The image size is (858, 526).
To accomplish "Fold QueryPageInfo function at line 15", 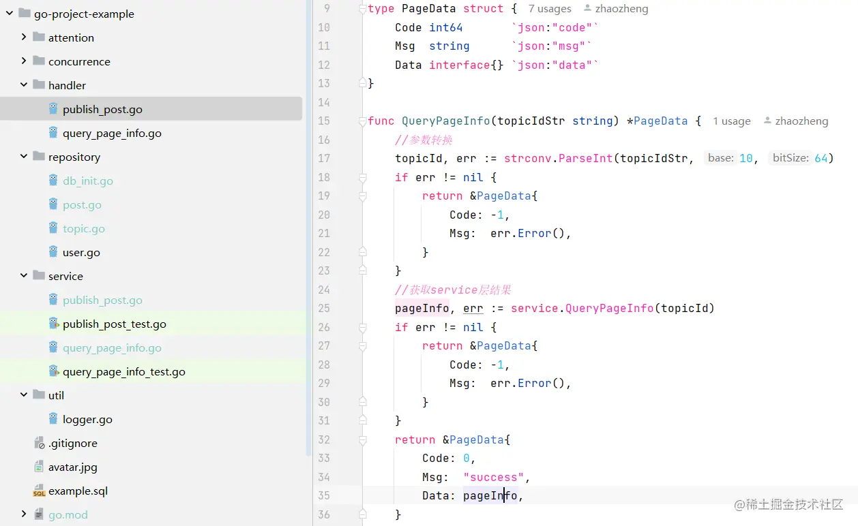I will (363, 121).
